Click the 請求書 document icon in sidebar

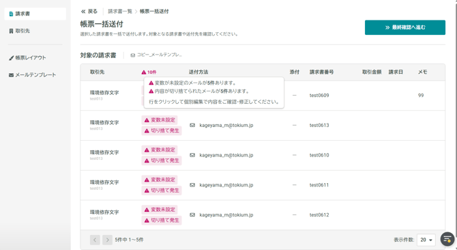coord(11,14)
